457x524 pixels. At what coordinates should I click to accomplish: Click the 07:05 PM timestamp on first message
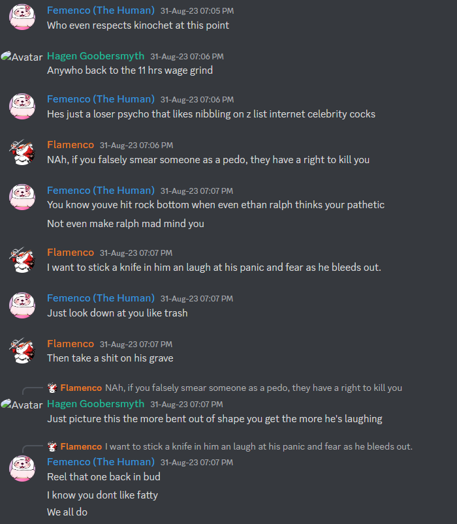(197, 11)
